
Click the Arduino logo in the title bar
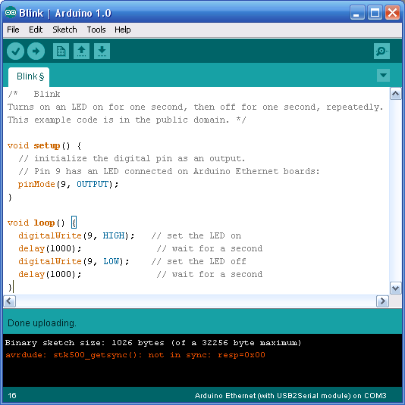[11, 13]
